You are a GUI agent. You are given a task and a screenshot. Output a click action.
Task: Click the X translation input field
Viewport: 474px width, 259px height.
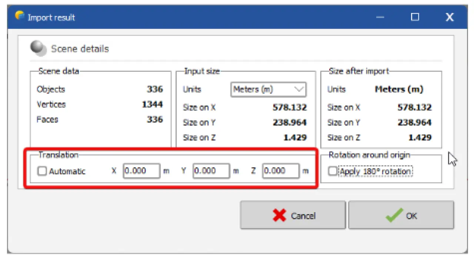point(141,171)
